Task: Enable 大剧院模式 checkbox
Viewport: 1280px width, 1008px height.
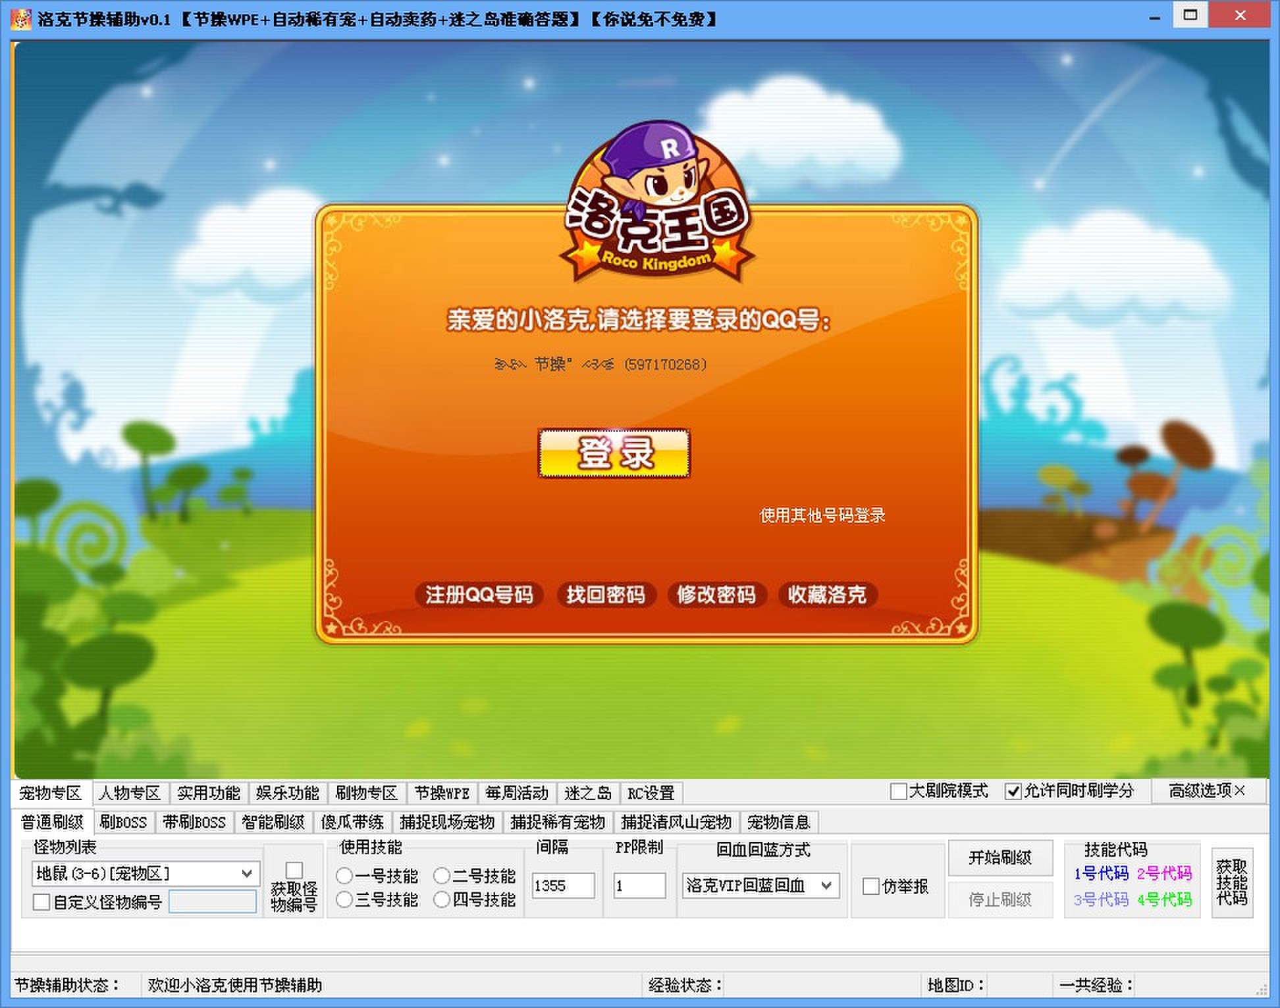Action: tap(898, 791)
